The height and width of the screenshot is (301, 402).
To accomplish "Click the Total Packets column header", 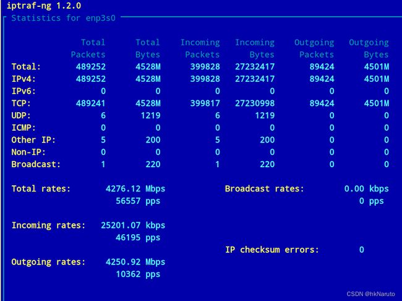I will point(88,48).
